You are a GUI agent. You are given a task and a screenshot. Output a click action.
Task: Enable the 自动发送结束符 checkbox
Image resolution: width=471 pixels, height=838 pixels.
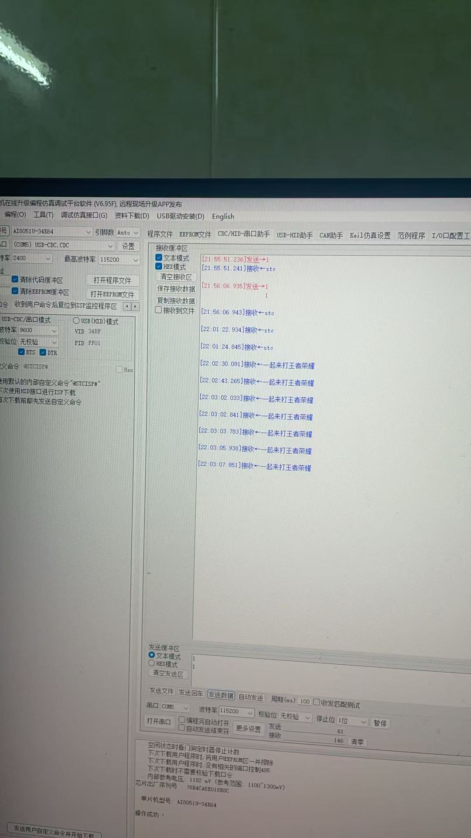coord(182,728)
